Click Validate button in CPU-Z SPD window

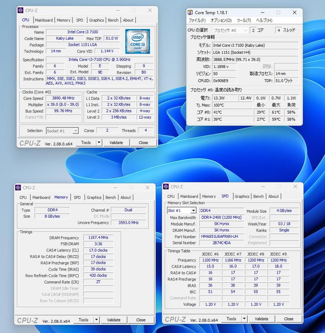coord(261,318)
